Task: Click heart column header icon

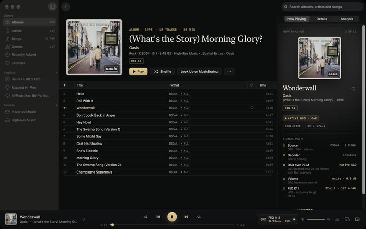Action: click(251, 85)
